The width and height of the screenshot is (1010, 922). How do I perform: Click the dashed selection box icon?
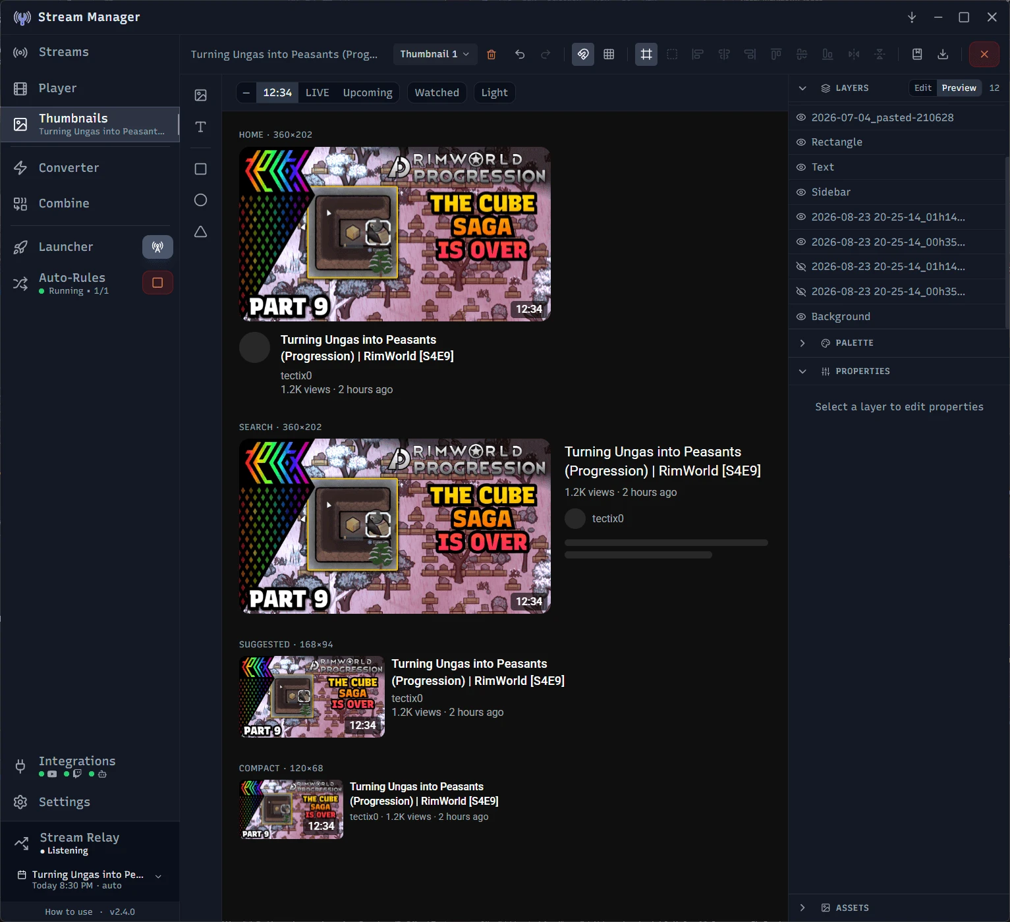672,54
